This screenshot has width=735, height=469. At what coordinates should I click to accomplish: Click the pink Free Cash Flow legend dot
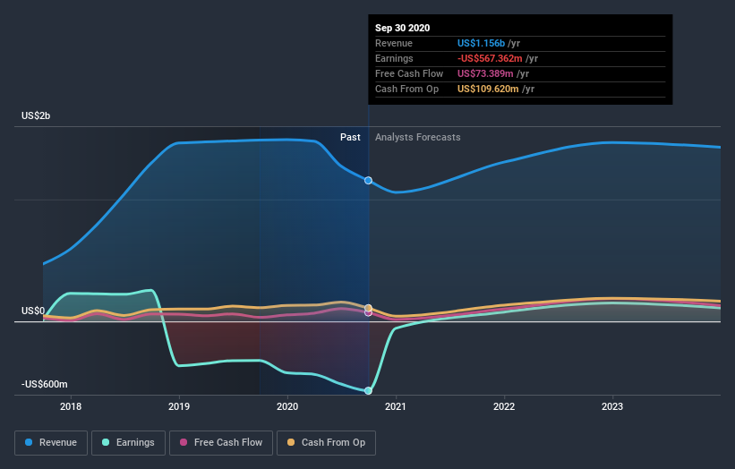click(x=184, y=442)
